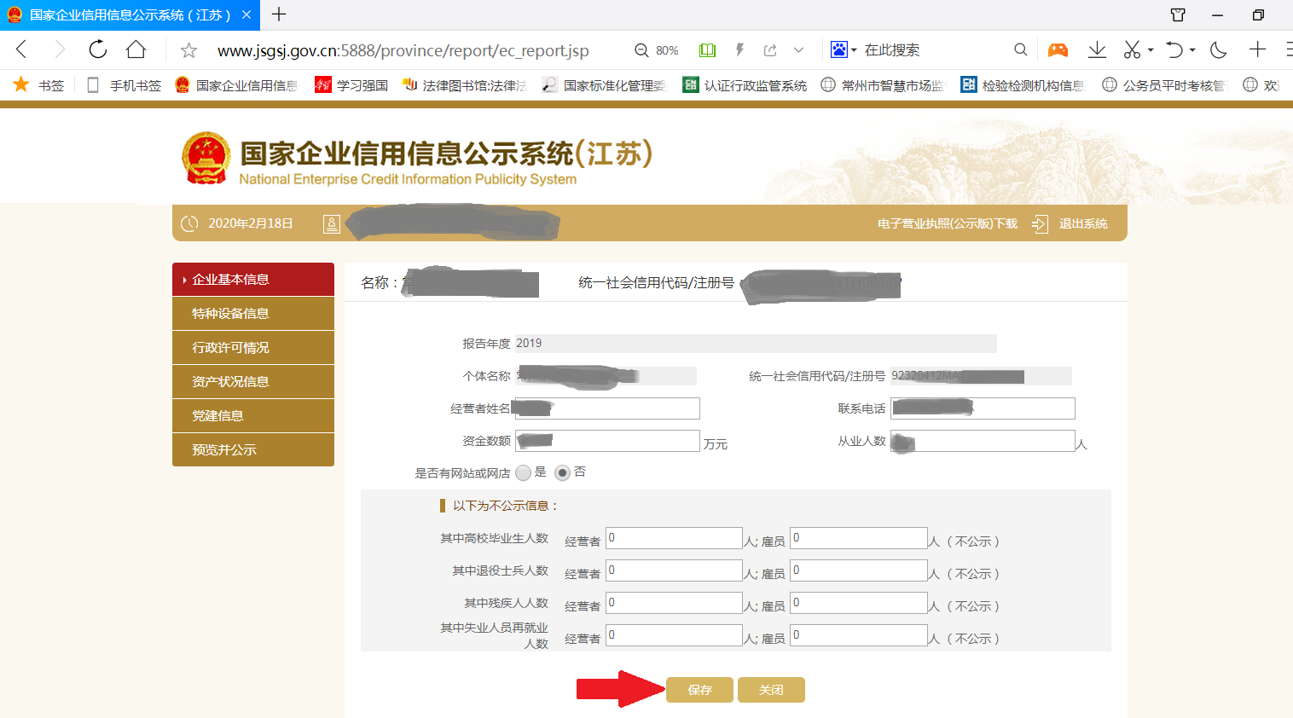The width and height of the screenshot is (1293, 718).
Task: Open the 书签 bookmarks star
Action: pyautogui.click(x=38, y=84)
